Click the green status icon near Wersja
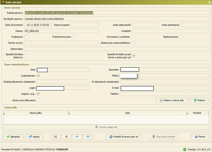The width and height of the screenshot is (212, 152). coord(184,149)
